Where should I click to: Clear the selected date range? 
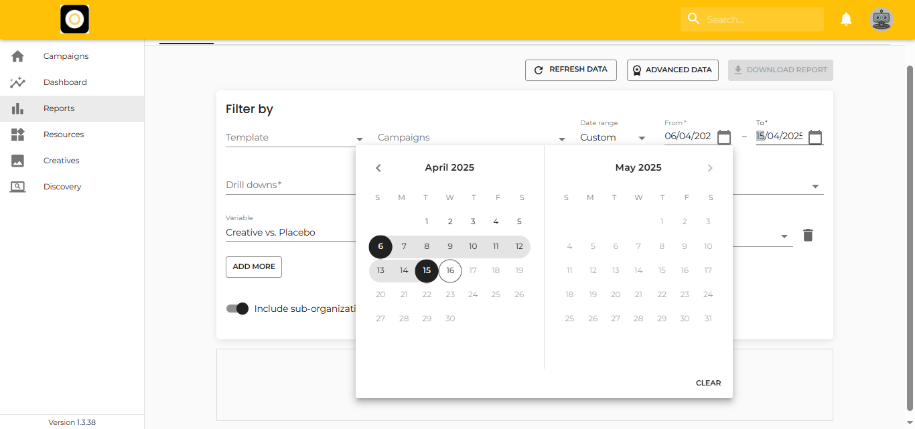pyautogui.click(x=708, y=382)
